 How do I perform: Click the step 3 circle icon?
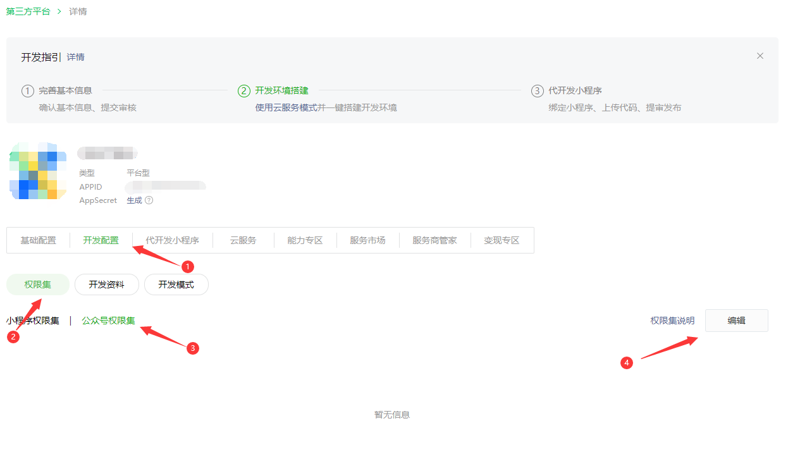click(537, 91)
